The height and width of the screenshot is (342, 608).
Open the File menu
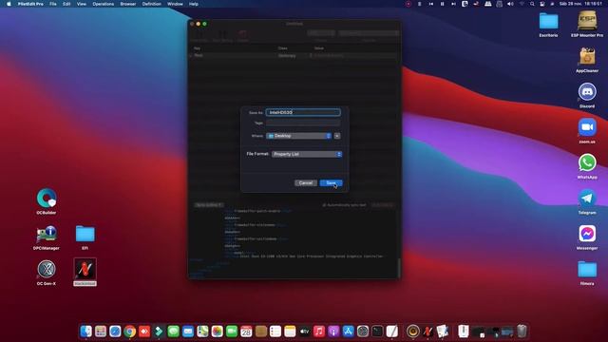(x=53, y=4)
